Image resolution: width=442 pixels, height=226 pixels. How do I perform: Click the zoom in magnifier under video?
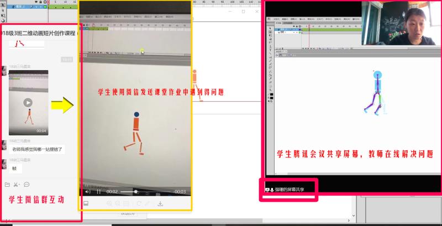click(109, 203)
